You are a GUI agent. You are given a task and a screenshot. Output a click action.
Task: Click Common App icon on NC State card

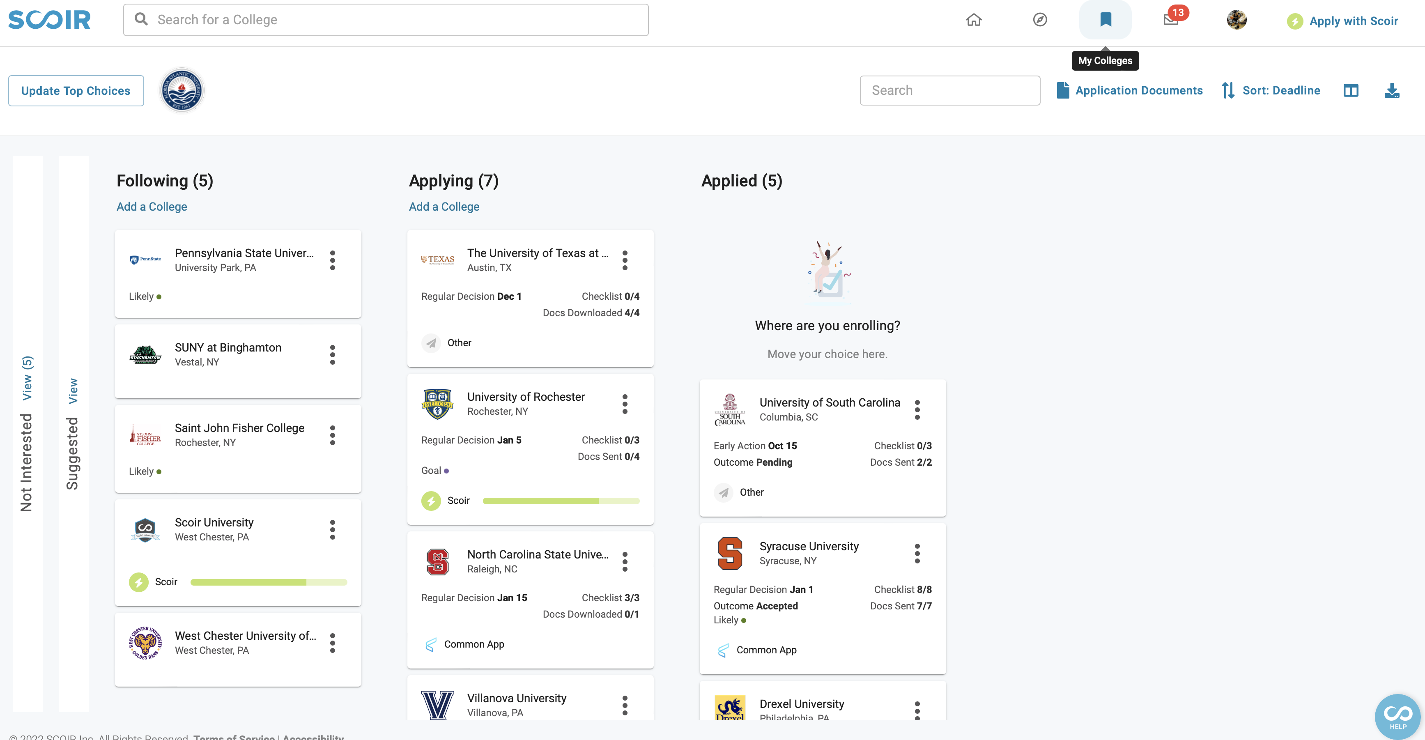click(x=430, y=644)
